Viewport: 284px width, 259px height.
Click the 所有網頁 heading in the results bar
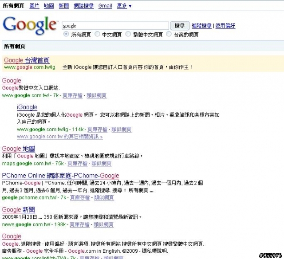(x=15, y=46)
